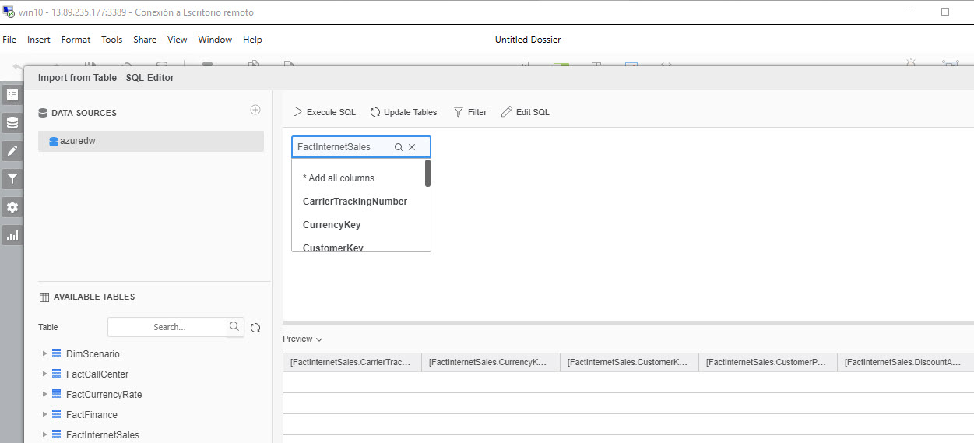Viewport: 974px width, 443px height.
Task: Open the datasets icon in left sidebar
Action: click(12, 122)
